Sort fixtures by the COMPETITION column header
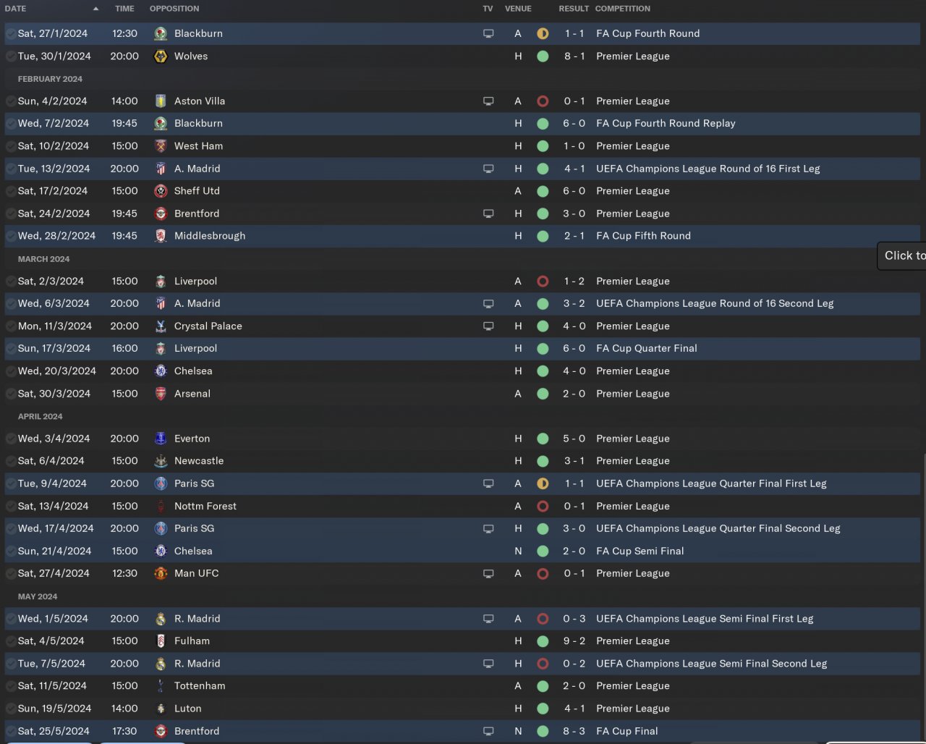 coord(622,9)
